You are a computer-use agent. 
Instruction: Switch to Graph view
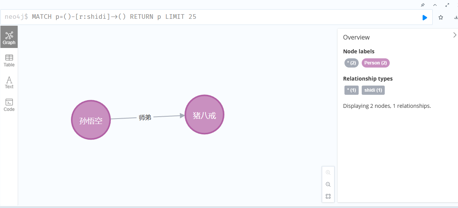click(9, 37)
